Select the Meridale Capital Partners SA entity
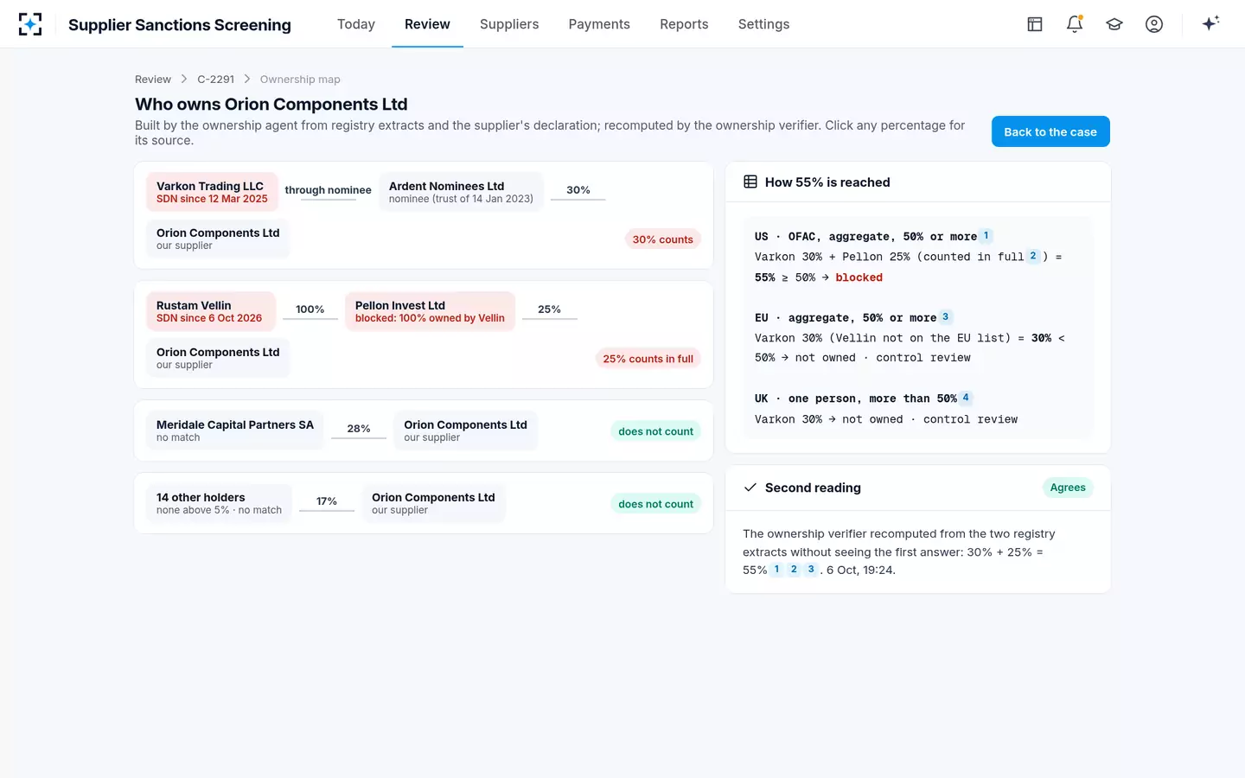 [x=235, y=430]
